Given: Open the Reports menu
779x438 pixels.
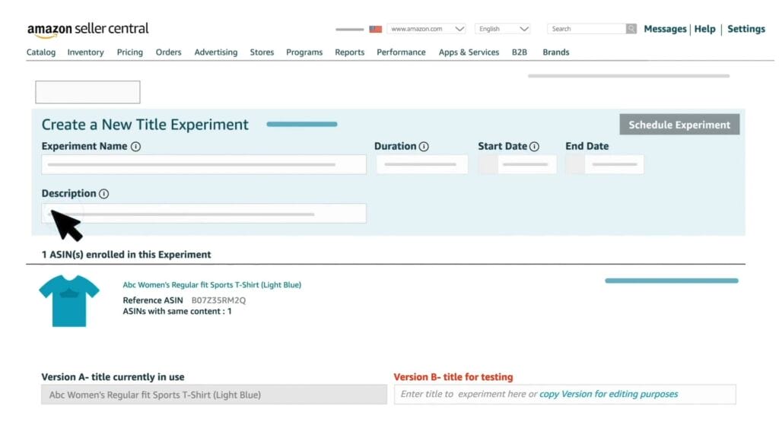Looking at the screenshot, I should point(349,52).
